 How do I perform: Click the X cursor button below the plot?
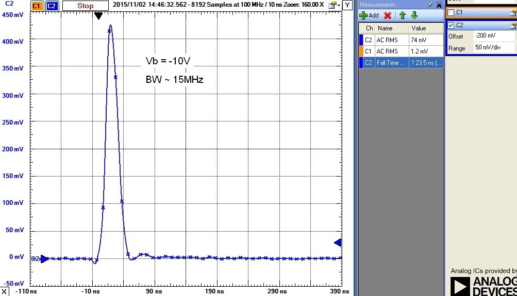pyautogui.click(x=4, y=292)
